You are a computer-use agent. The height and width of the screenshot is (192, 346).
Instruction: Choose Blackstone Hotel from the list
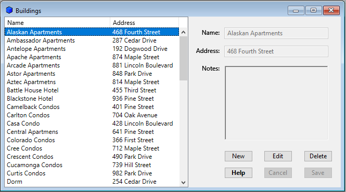click(x=92, y=99)
